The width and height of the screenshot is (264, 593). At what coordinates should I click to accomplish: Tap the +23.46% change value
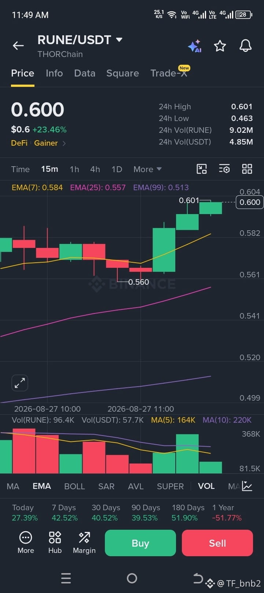pyautogui.click(x=49, y=129)
